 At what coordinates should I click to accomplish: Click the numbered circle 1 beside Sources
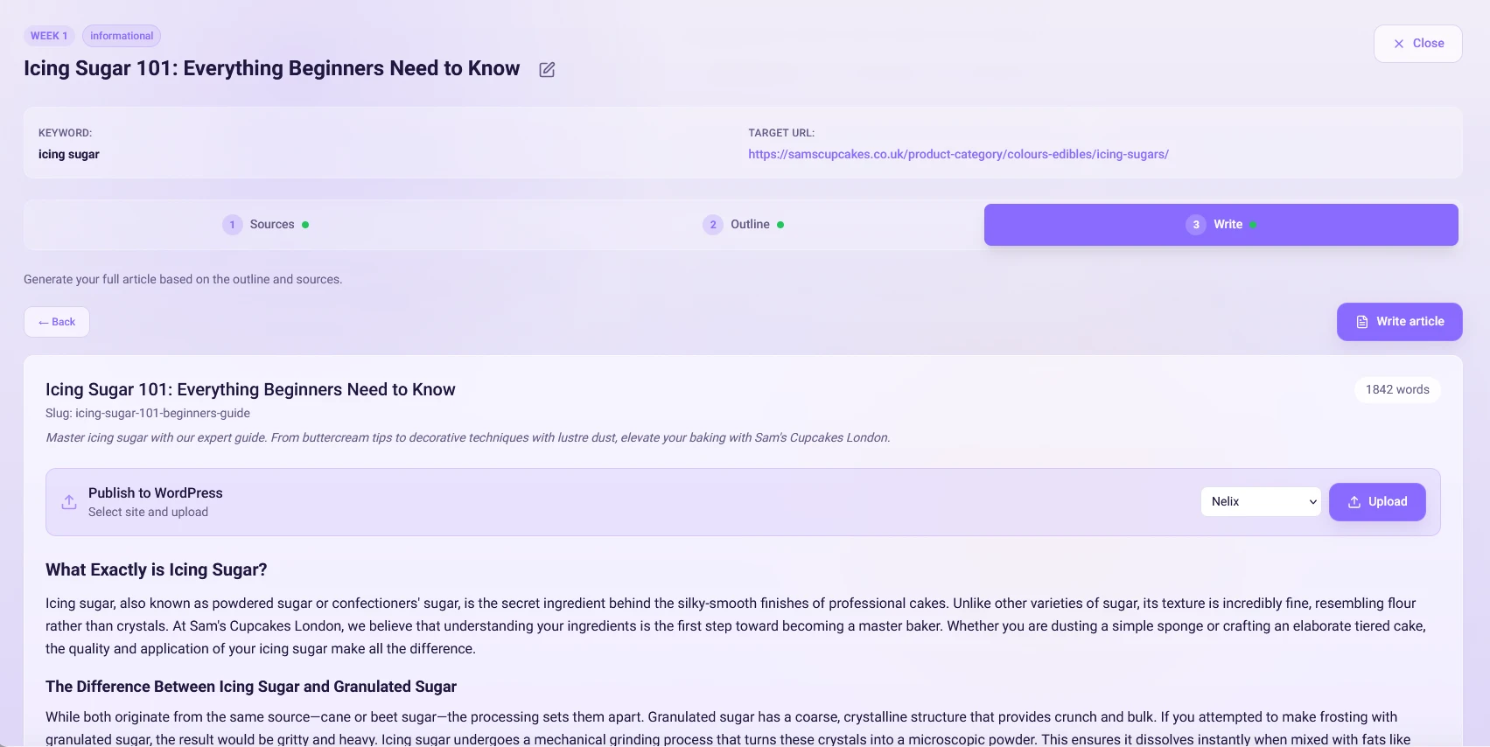click(x=232, y=225)
